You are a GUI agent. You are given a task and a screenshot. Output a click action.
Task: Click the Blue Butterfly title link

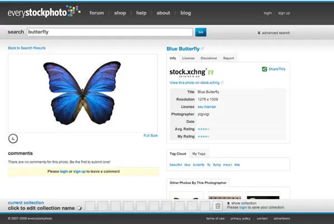[x=183, y=49]
